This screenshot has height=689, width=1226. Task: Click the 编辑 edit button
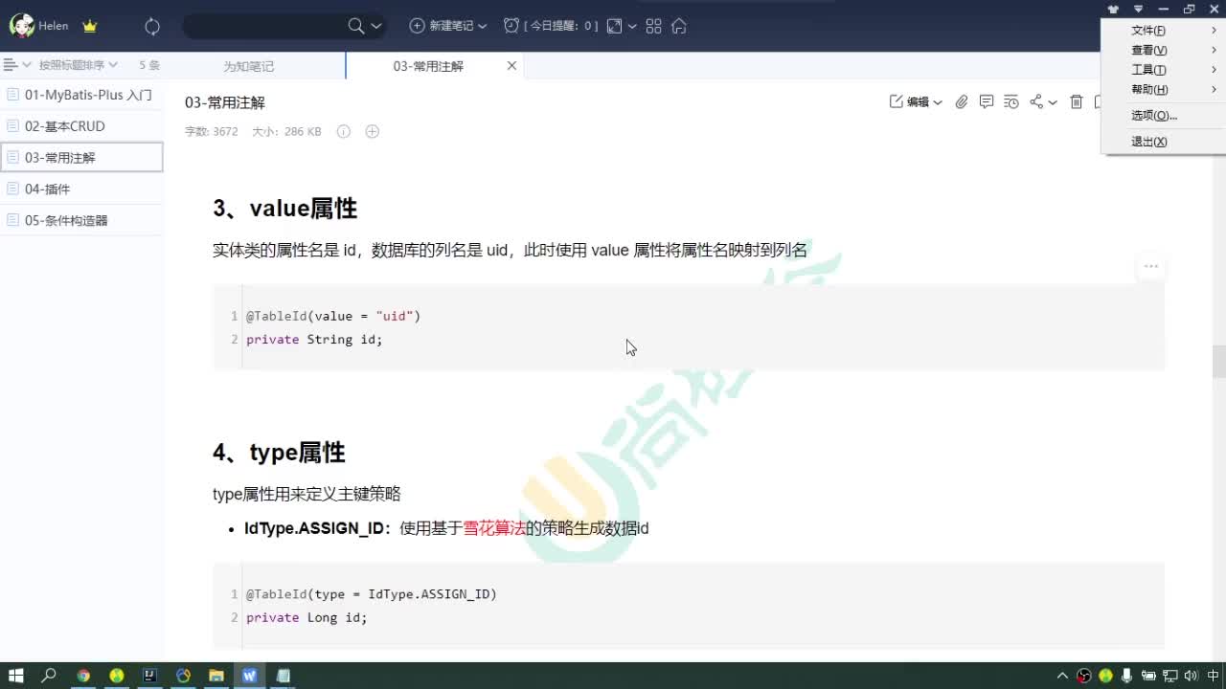[910, 101]
